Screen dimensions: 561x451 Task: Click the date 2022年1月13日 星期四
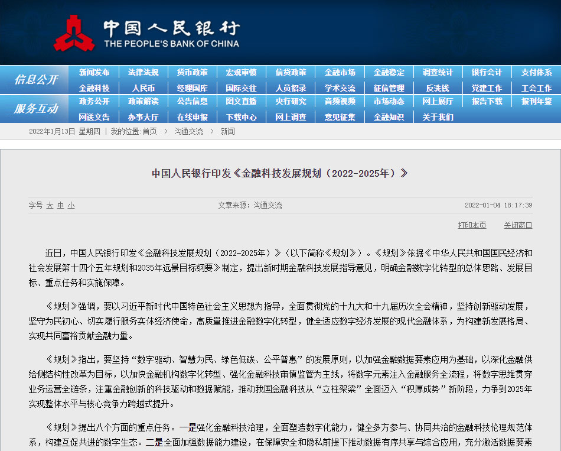click(x=64, y=131)
